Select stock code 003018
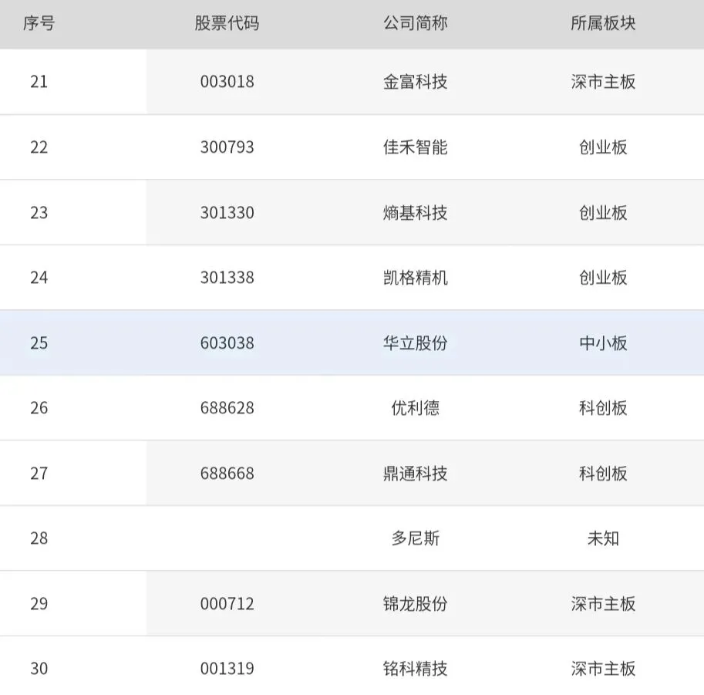704x695 pixels. [x=227, y=82]
